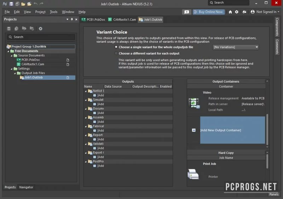Image resolution: width=283 pixels, height=199 pixels.
Task: Open the Project menu
Action: tap(40, 12)
